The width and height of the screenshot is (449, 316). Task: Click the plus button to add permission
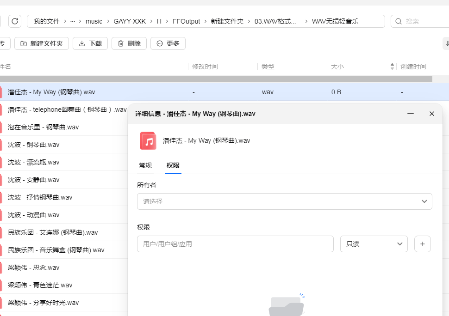[x=422, y=244]
